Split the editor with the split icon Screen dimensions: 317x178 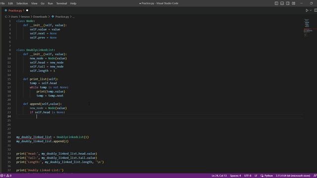(316, 10)
